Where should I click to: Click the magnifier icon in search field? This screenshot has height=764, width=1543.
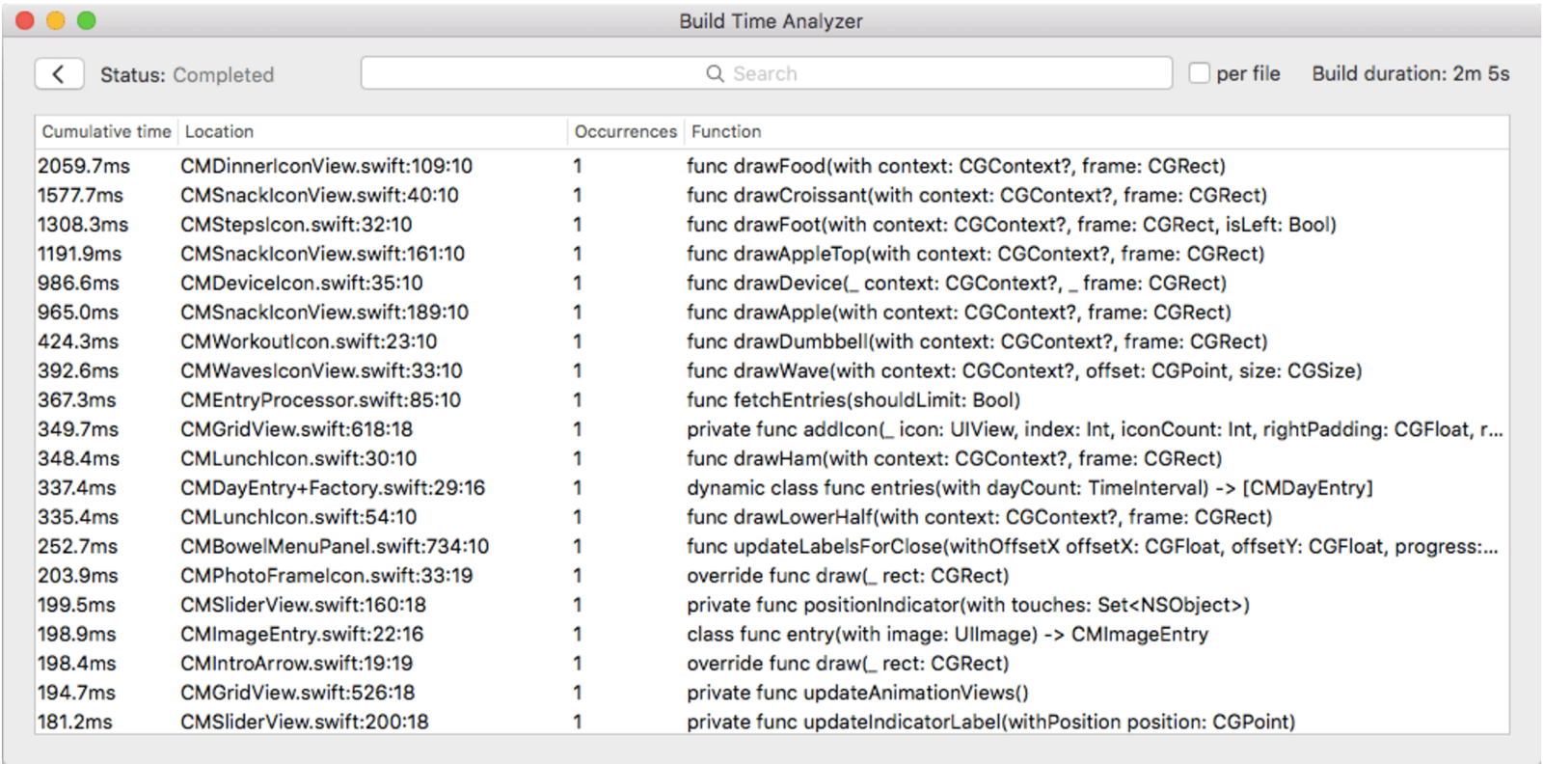(x=715, y=74)
